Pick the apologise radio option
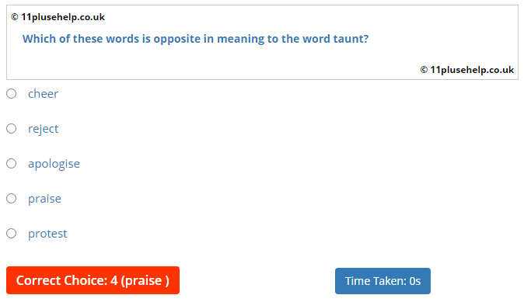The width and height of the screenshot is (524, 302). tap(12, 164)
